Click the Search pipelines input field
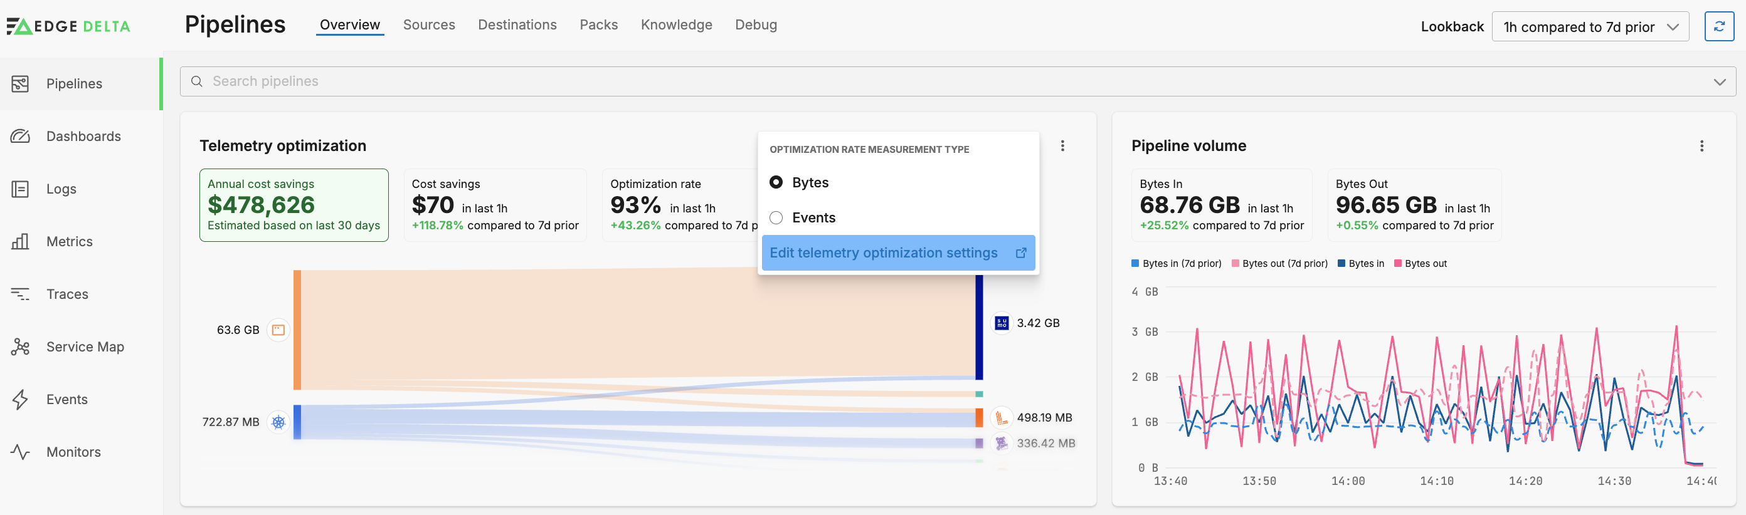 point(957,82)
